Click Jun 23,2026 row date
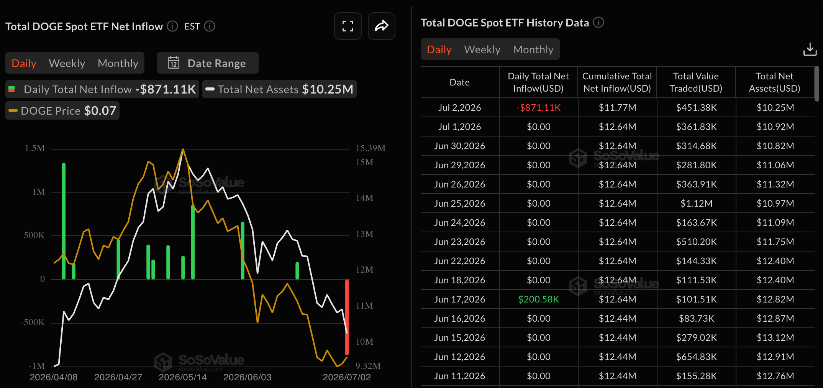 coord(459,242)
